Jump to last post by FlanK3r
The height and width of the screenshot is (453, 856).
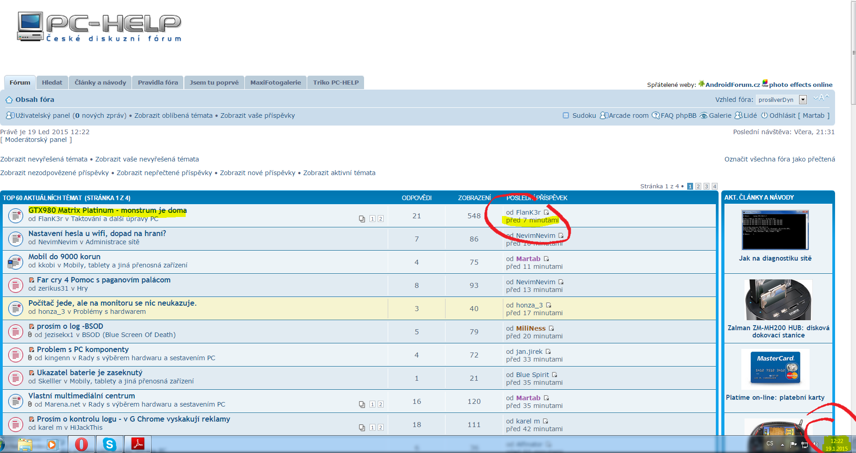[x=547, y=212]
